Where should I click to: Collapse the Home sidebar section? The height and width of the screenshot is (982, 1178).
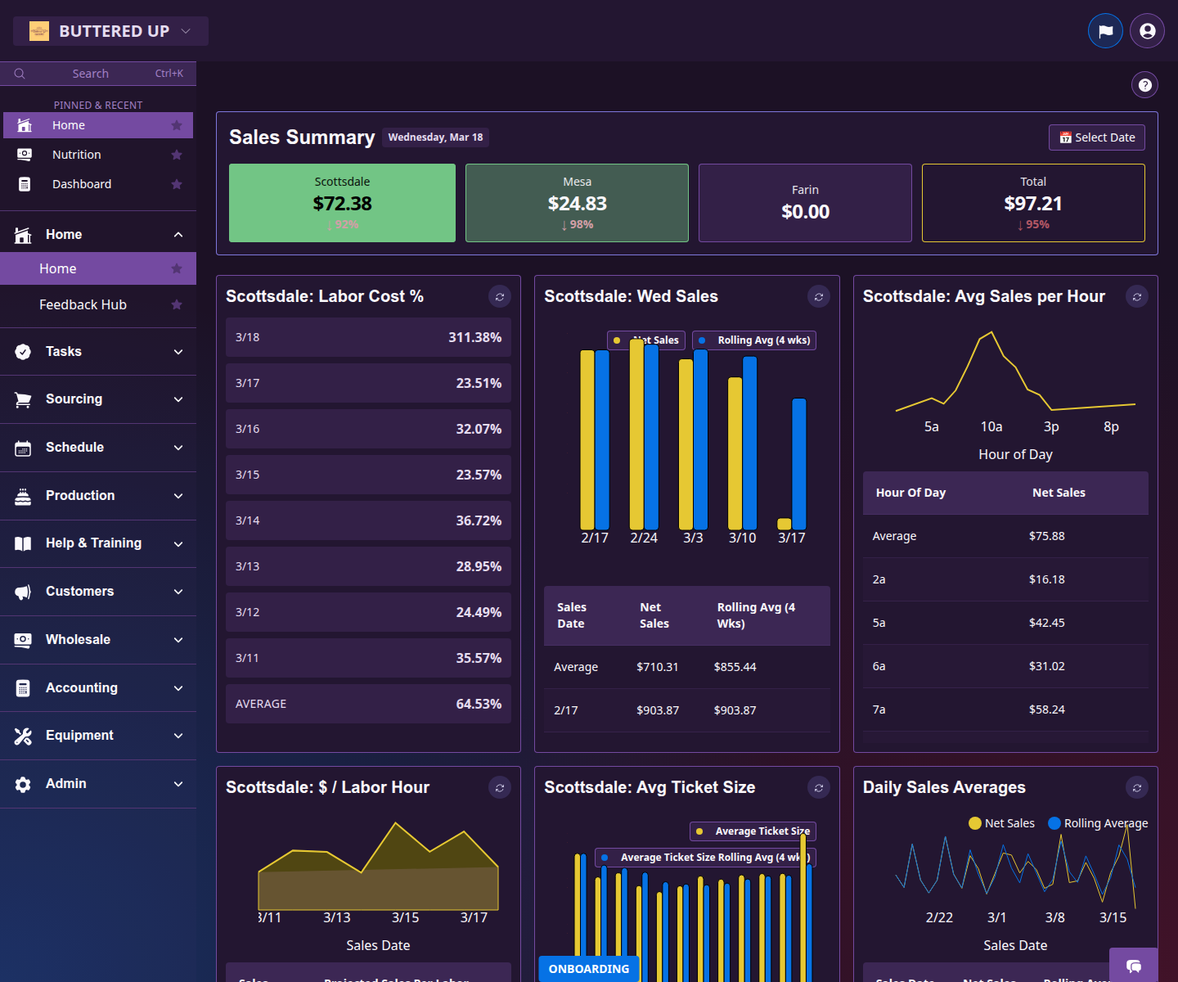coord(178,234)
